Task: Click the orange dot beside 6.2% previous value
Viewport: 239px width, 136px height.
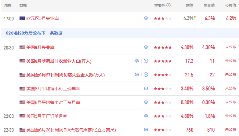Action: 195,17
